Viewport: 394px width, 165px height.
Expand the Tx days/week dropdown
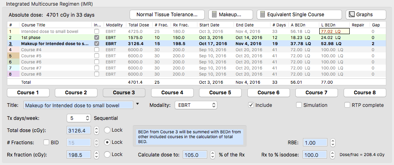tap(79, 118)
